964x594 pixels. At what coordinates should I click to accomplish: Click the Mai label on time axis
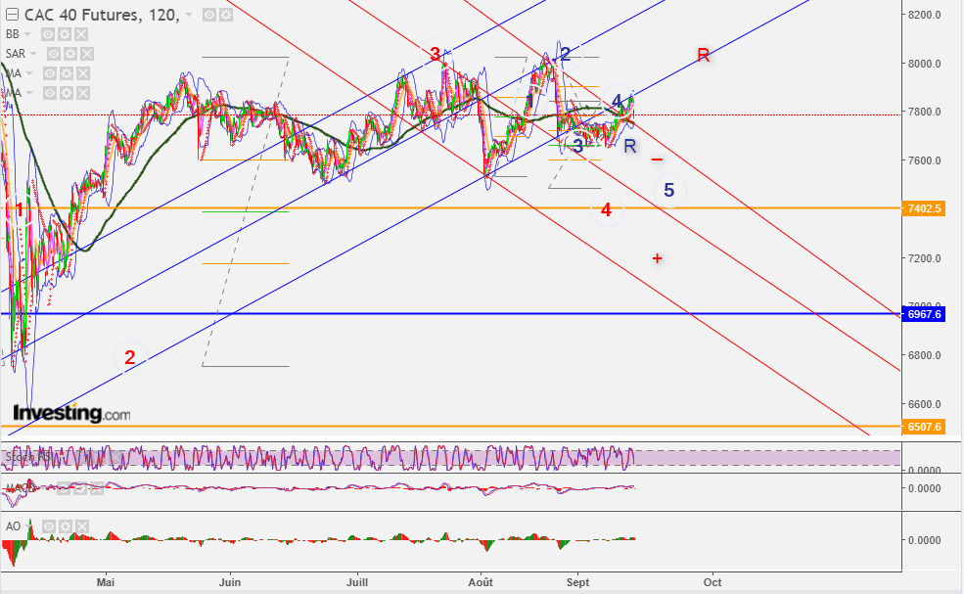pyautogui.click(x=106, y=581)
